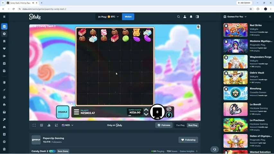Open the search magnifier icon
Viewport: 274px width, 154px height.
pyautogui.click(x=178, y=17)
